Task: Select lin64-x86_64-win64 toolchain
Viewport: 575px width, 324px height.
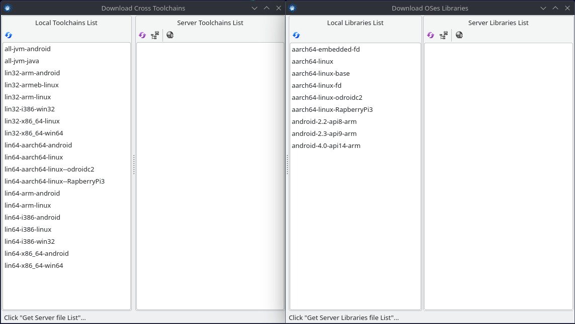Action: [67, 266]
